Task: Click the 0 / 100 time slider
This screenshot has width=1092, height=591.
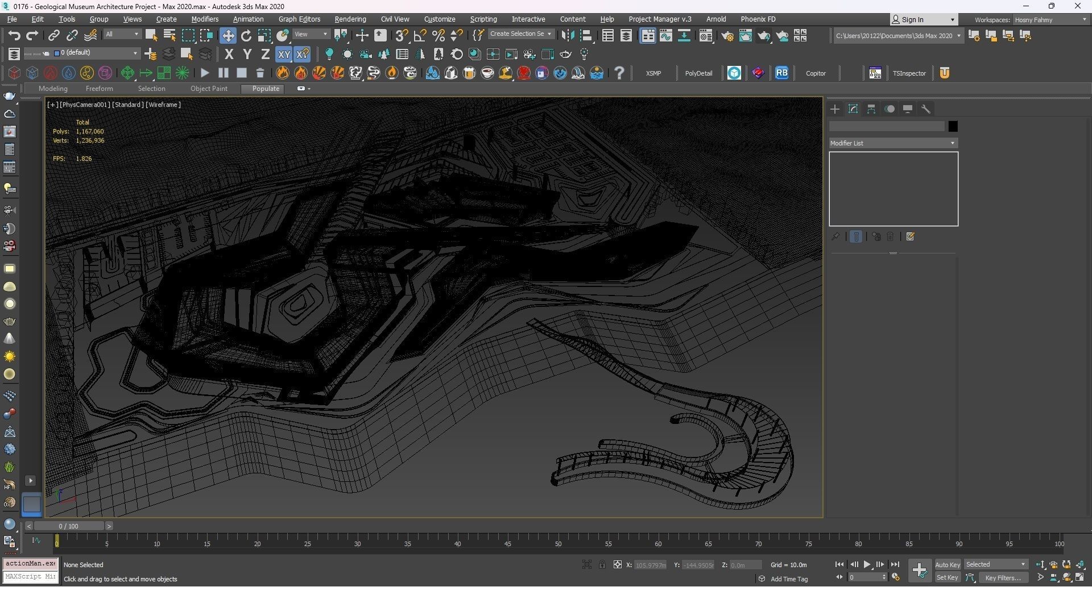Action: click(69, 526)
